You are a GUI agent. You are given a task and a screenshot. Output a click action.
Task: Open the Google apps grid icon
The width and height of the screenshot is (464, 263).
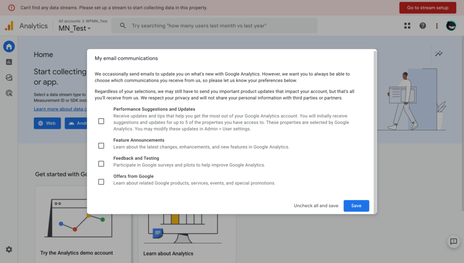tap(407, 25)
